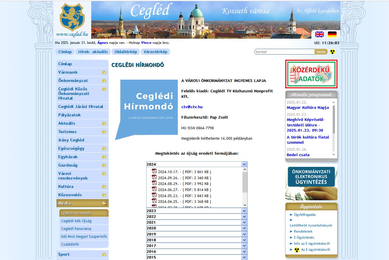Image resolution: width=389 pixels, height=260 pixels.
Task: Open PDF icon for issue 2024.10.17.
Action: click(154, 171)
